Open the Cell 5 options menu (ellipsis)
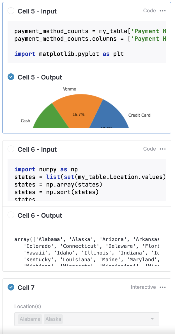This screenshot has width=175, height=336. [163, 11]
